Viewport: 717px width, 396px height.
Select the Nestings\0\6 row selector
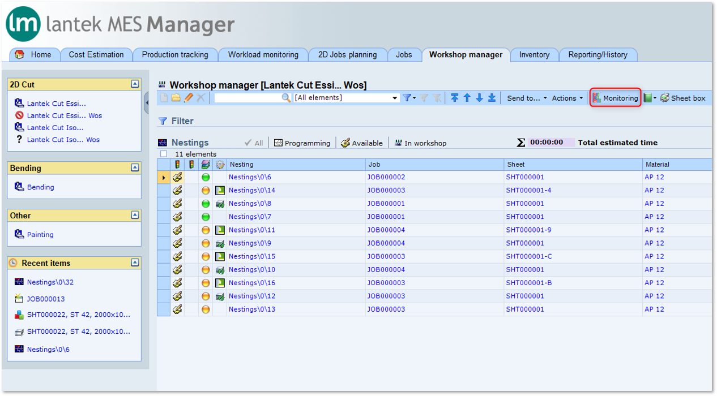pos(164,177)
